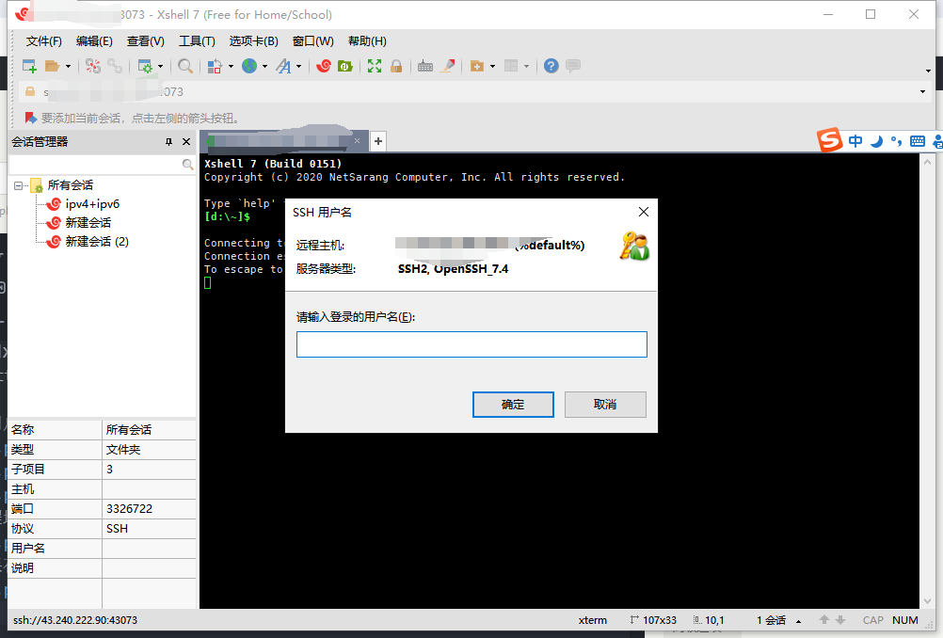
Task: Open the 工具(T) menu
Action: coord(197,40)
